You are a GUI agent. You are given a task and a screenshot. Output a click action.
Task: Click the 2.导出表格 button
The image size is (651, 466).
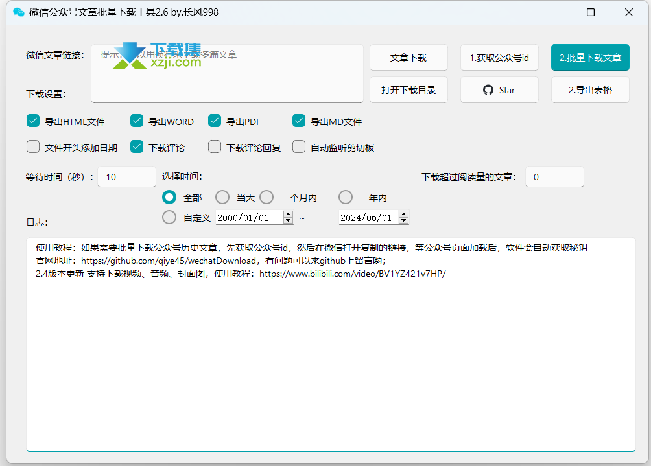[x=590, y=90]
